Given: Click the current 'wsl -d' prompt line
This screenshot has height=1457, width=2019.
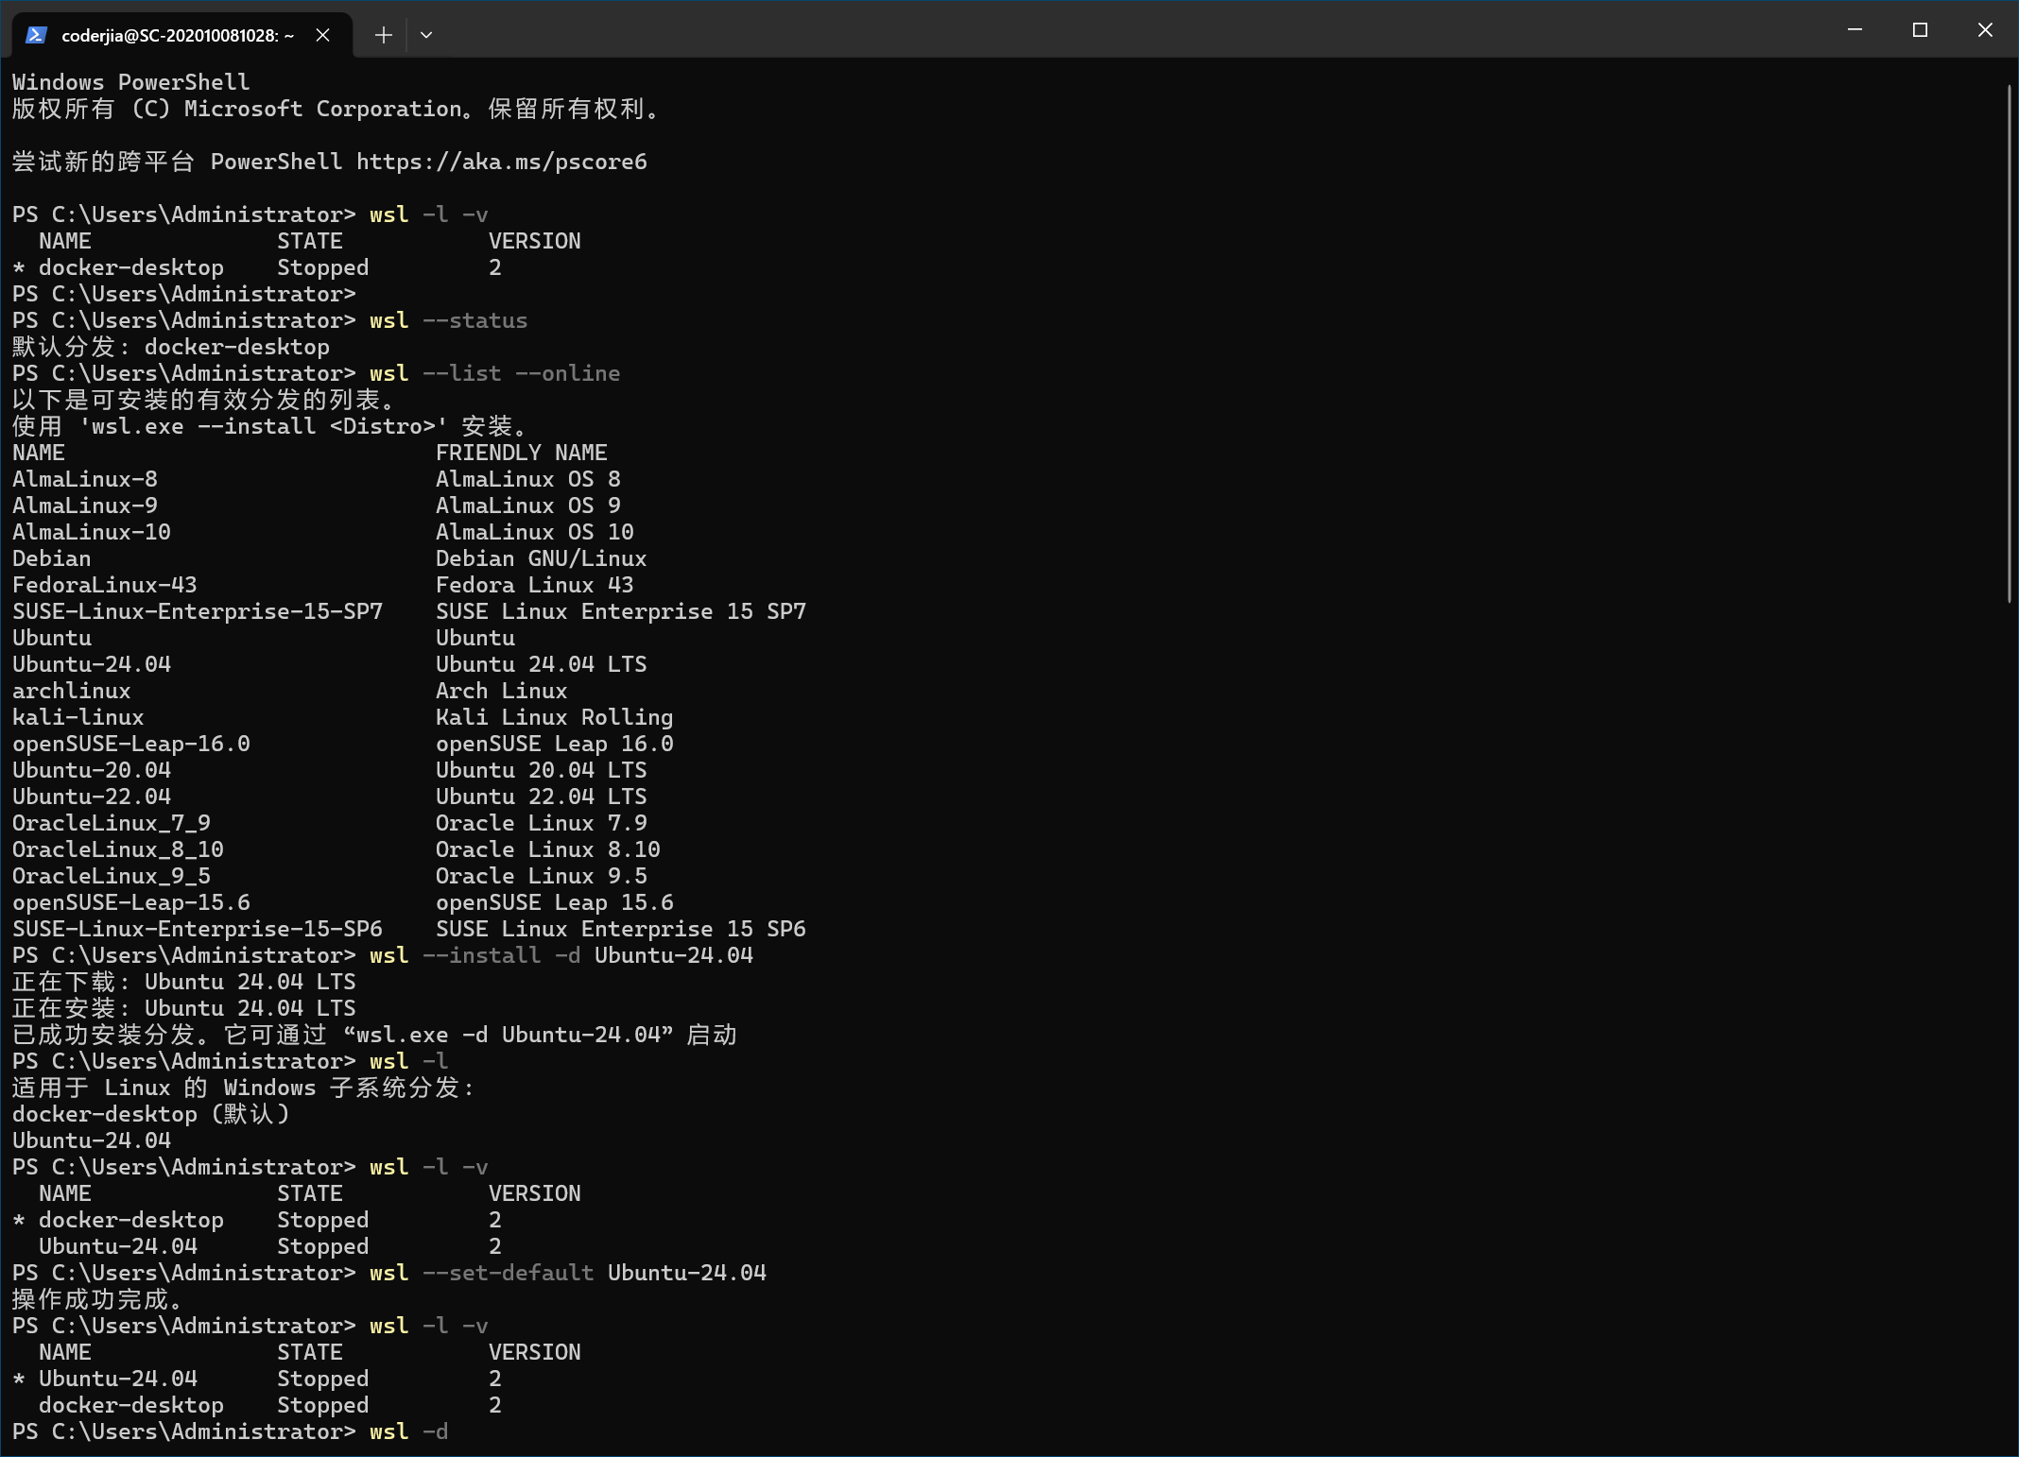Looking at the screenshot, I should coord(408,1431).
